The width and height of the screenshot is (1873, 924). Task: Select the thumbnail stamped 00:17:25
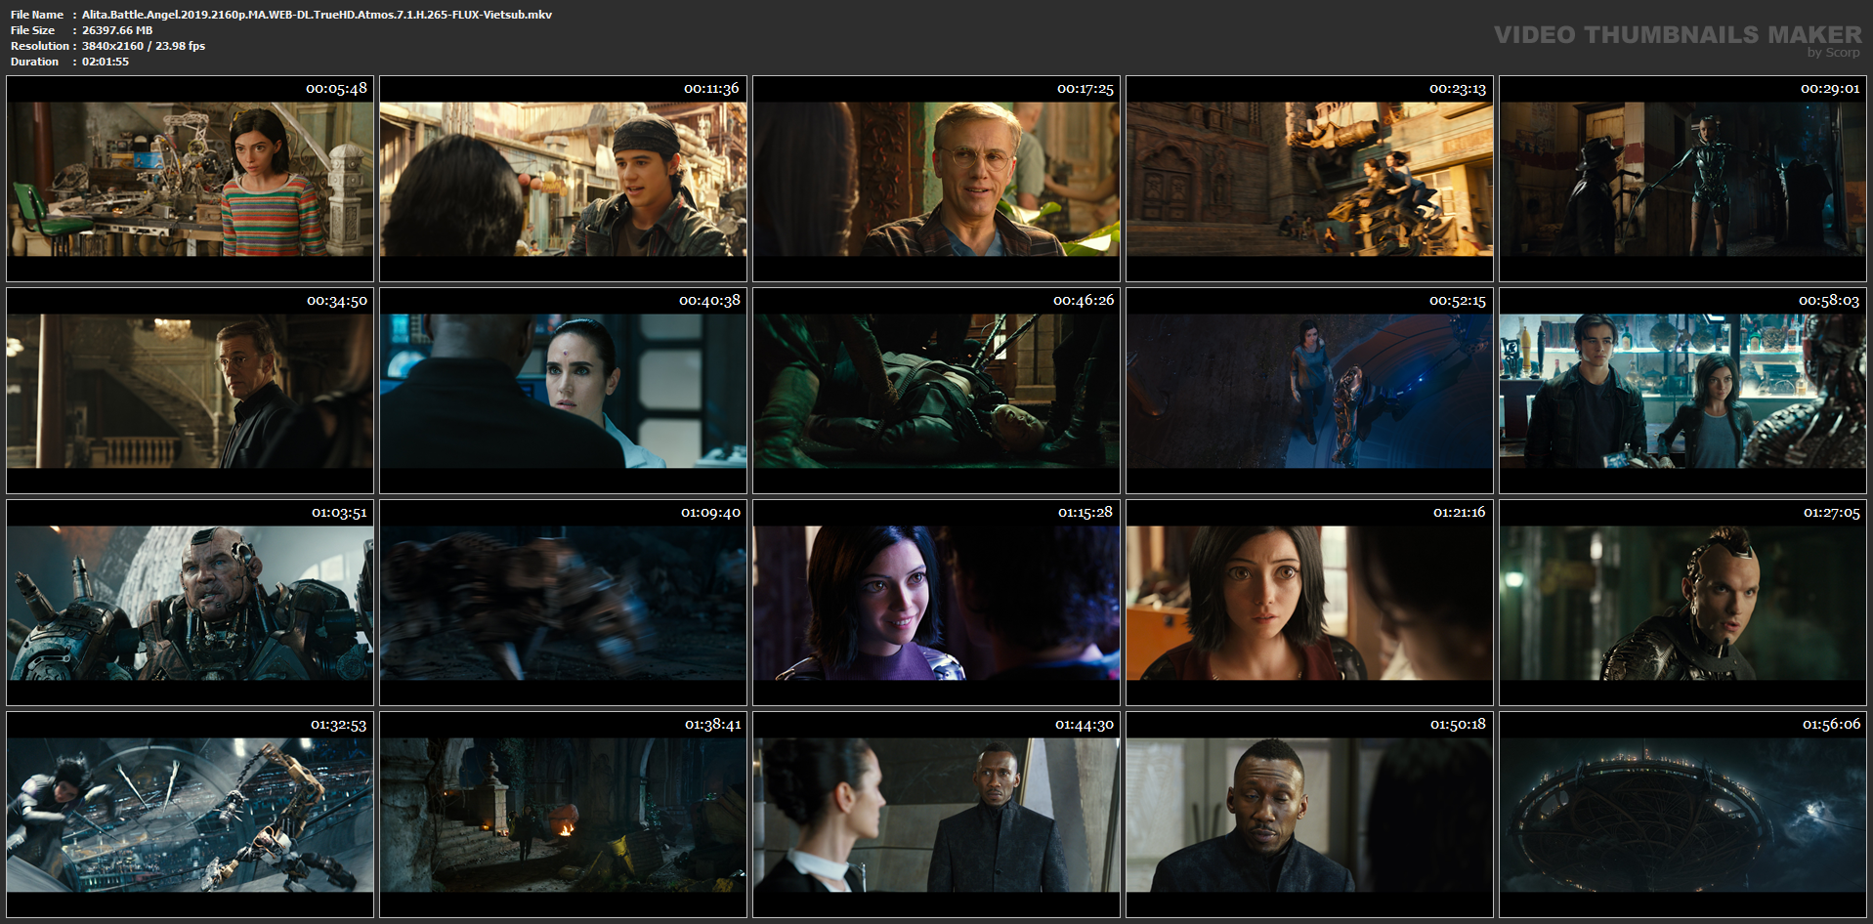(x=936, y=179)
